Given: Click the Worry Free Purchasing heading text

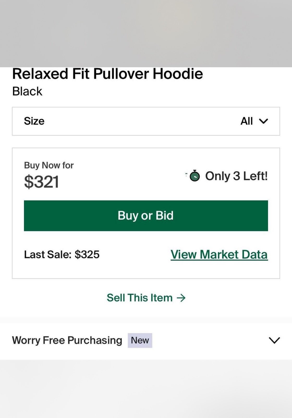Looking at the screenshot, I should [x=67, y=340].
